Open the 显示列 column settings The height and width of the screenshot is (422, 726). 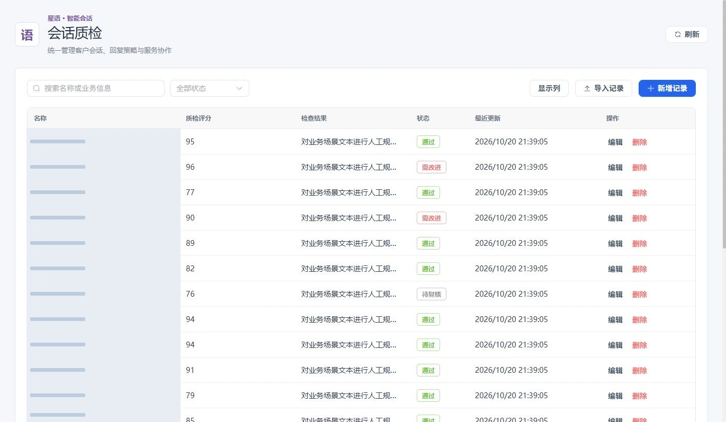point(549,88)
